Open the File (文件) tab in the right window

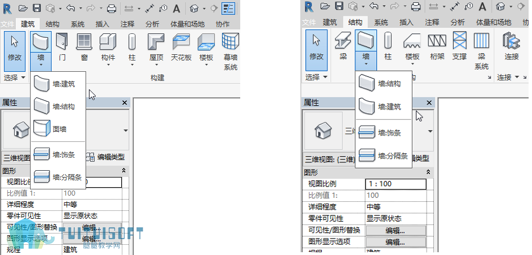tap(309, 23)
